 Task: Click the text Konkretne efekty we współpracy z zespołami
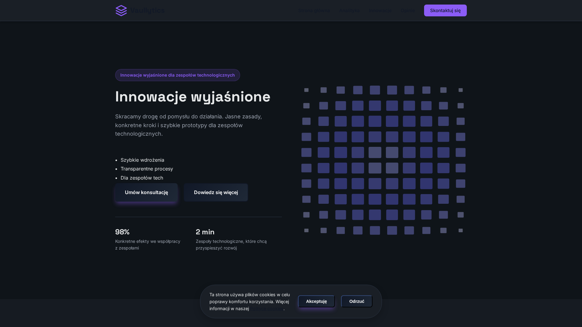pos(148,245)
